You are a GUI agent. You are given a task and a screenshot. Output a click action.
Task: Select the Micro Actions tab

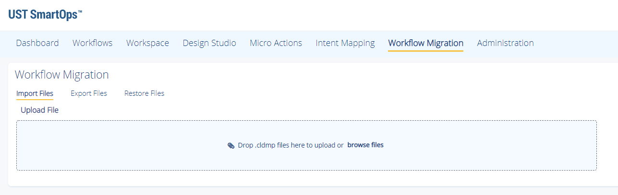click(x=276, y=43)
